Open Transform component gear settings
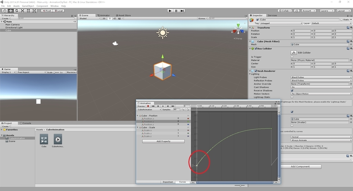This screenshot has width=353, height=191. tap(351, 28)
